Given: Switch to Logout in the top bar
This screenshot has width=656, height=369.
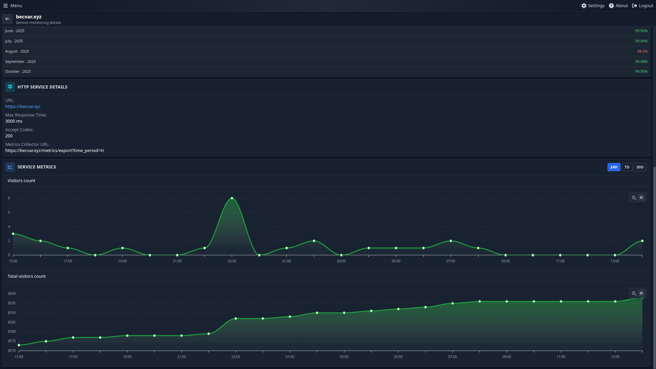Looking at the screenshot, I should (x=642, y=5).
